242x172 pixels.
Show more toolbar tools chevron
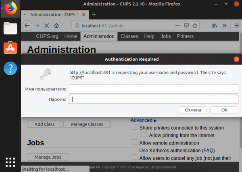pos(224,26)
